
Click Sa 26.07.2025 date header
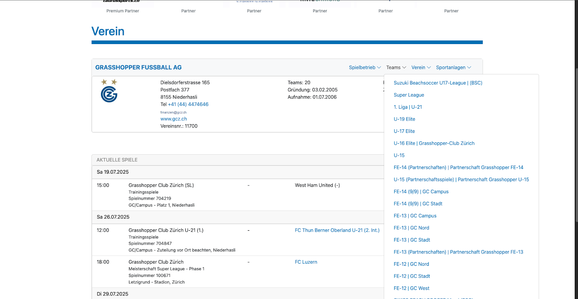tap(113, 217)
